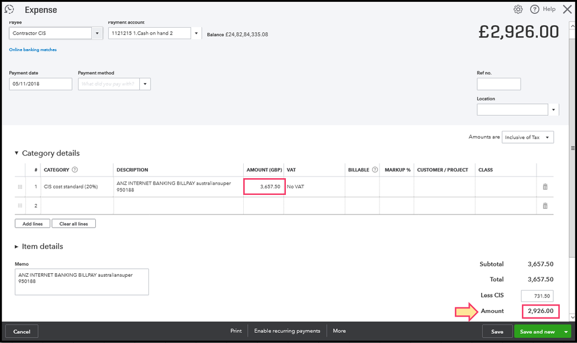The width and height of the screenshot is (577, 343).
Task: Click the Payment date field
Action: [x=40, y=84]
